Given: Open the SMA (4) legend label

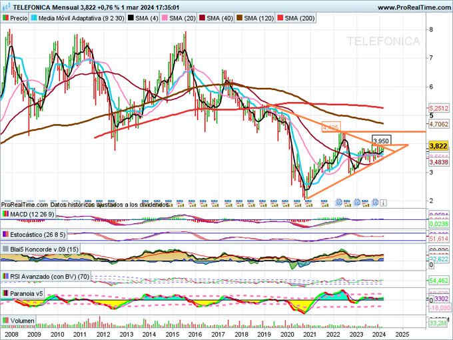Looking at the screenshot, I should pyautogui.click(x=147, y=18).
